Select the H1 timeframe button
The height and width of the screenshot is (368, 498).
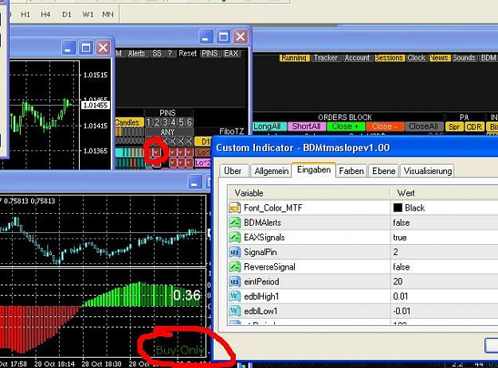[25, 14]
